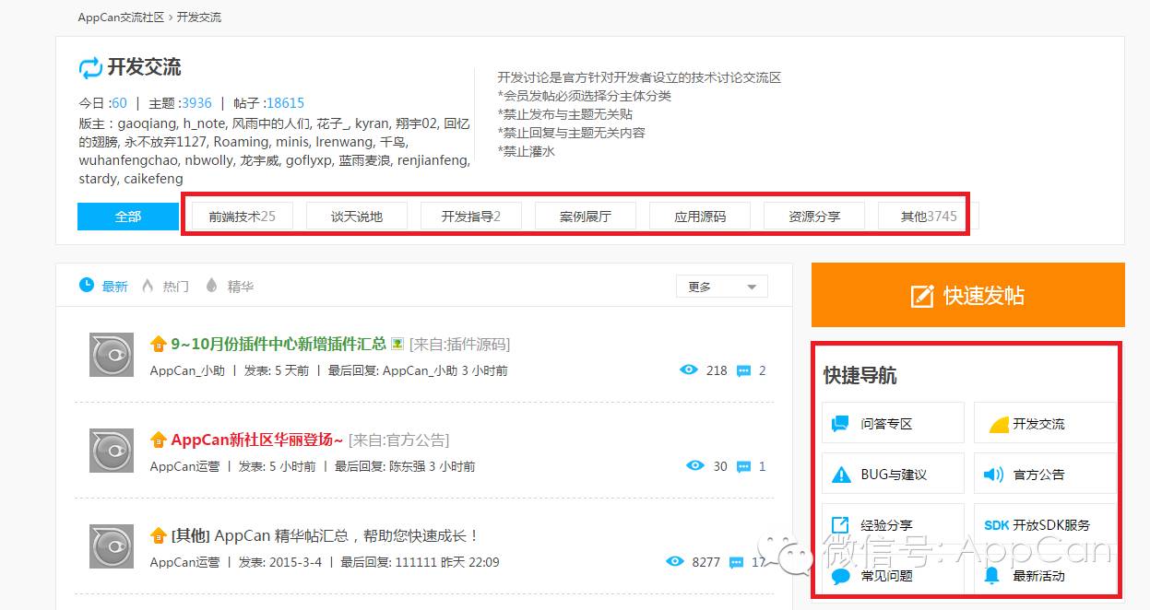
Task: Open post 9~10月份插件中心新增插件汇总
Action: click(279, 344)
